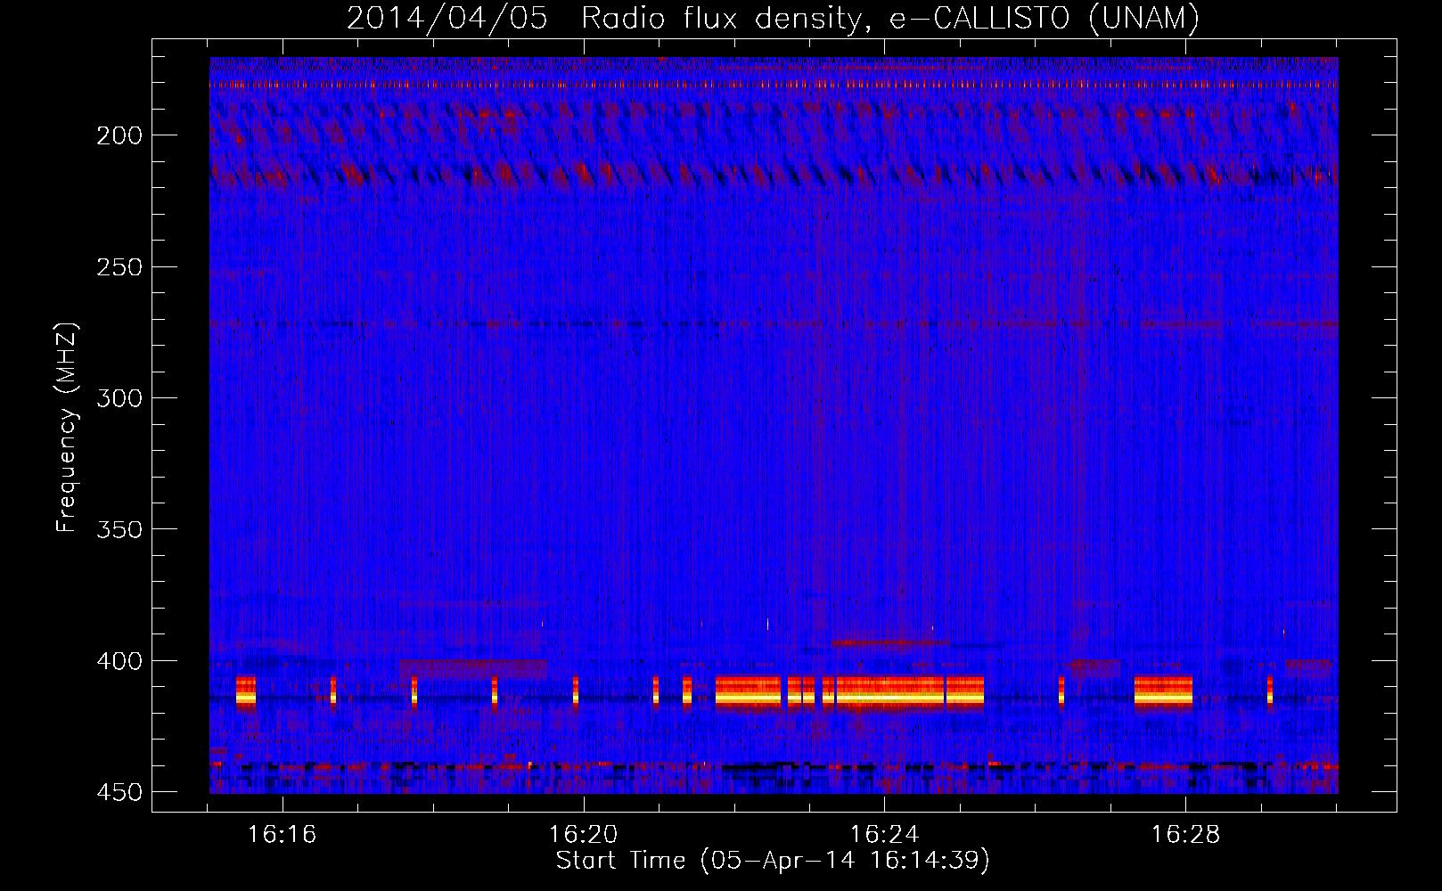Click the plot title '2014/04/05 Radio flux density, e-CALLISTO (UNAM)'

tap(773, 18)
